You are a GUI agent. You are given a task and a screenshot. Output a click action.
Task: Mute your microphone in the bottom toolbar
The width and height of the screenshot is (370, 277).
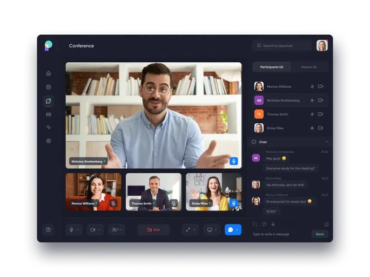click(x=70, y=229)
